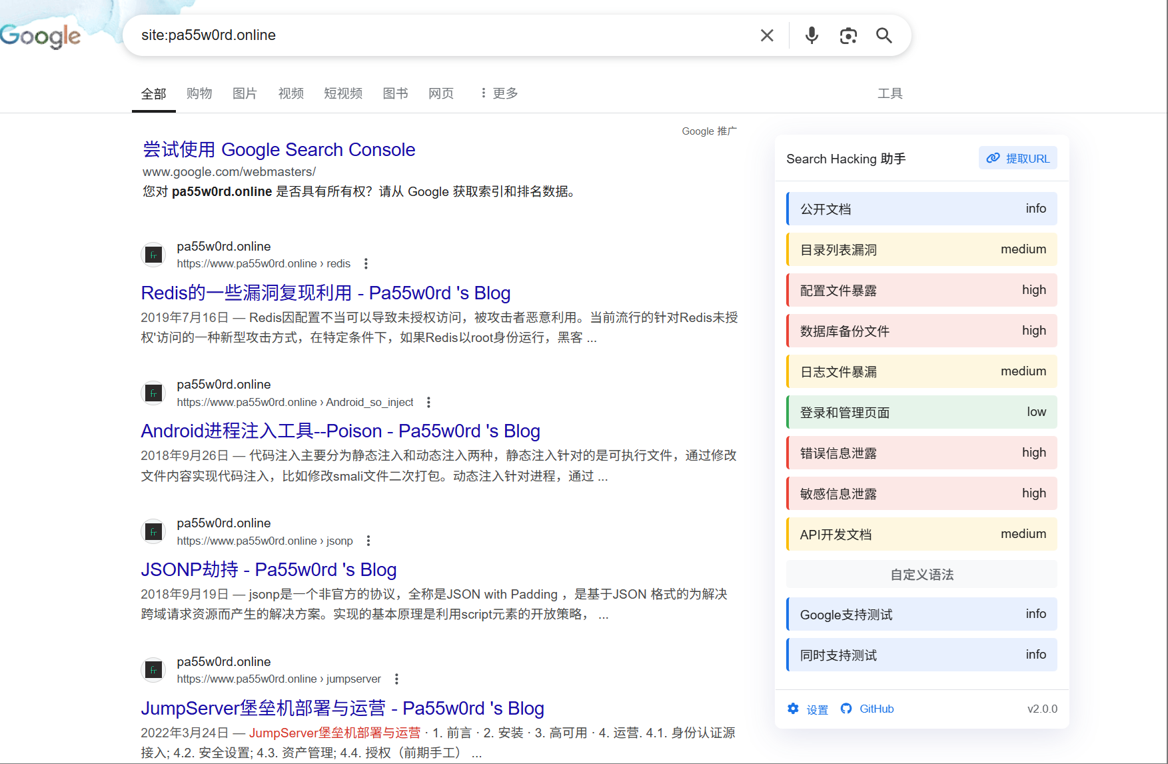Click the GitHub icon in helper panel
Image resolution: width=1168 pixels, height=764 pixels.
tap(846, 709)
